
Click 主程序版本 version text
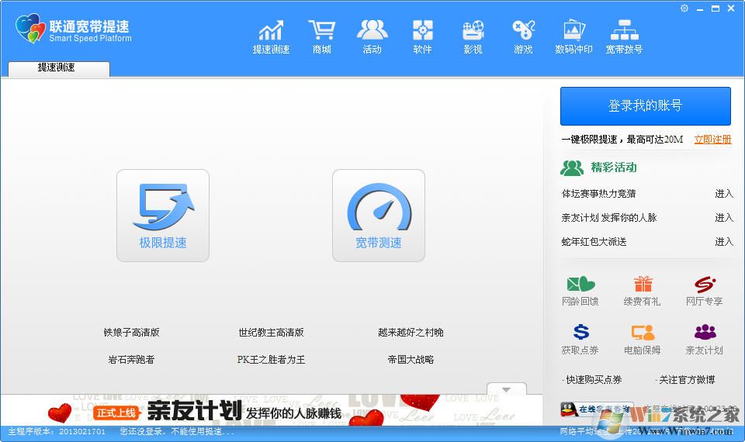tap(57, 432)
